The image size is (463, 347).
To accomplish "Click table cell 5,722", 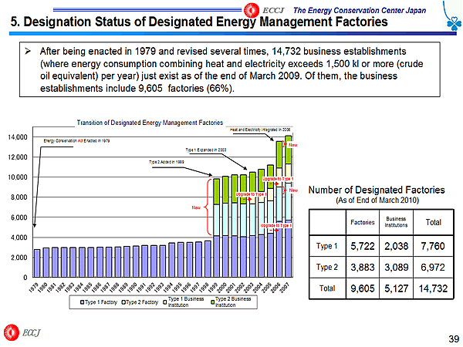I will pyautogui.click(x=363, y=246).
